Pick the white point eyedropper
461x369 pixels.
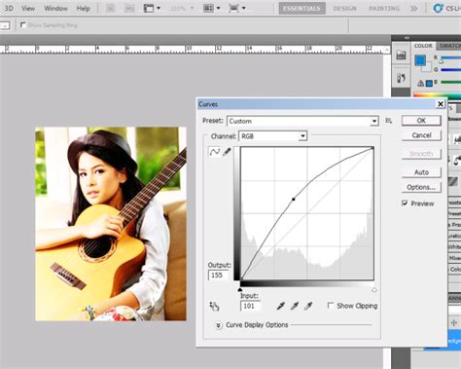pos(308,306)
